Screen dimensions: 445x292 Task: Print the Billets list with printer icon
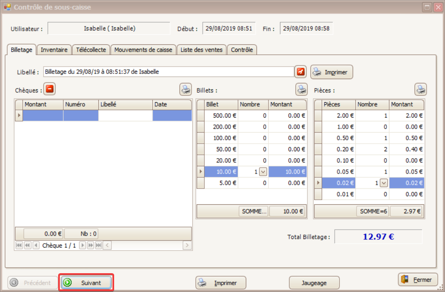tap(301, 89)
